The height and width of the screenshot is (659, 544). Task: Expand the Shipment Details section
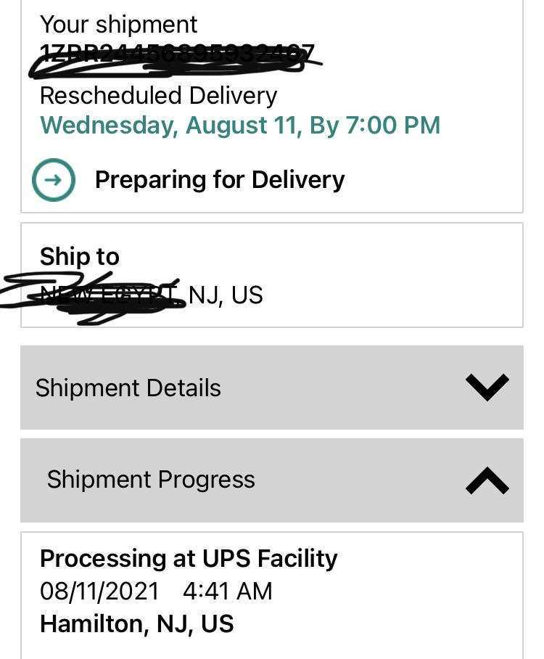coord(487,387)
